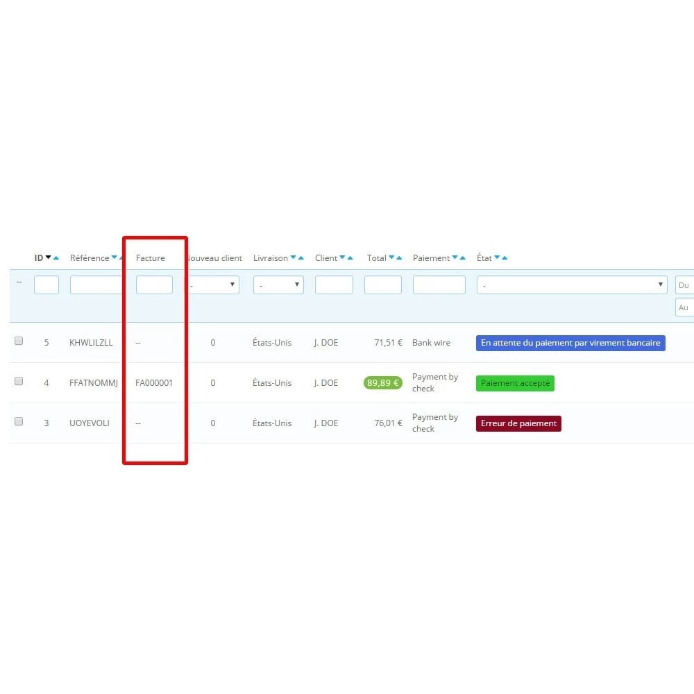Check the box for order KHWLILZLL
The width and height of the screenshot is (694, 694).
point(19,341)
